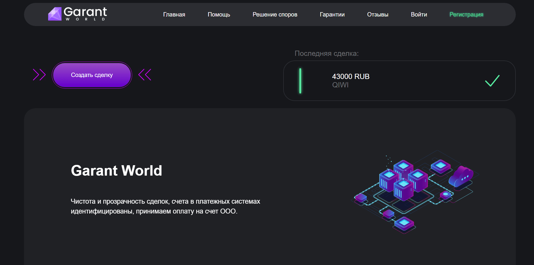Click the right-pointing double chevron arrows

click(x=39, y=75)
